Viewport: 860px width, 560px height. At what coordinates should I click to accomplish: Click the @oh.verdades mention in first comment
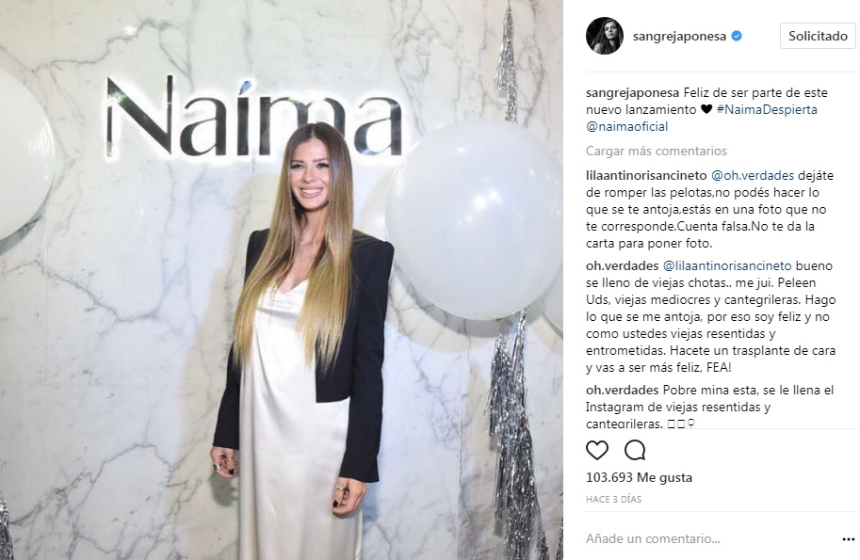tap(753, 175)
